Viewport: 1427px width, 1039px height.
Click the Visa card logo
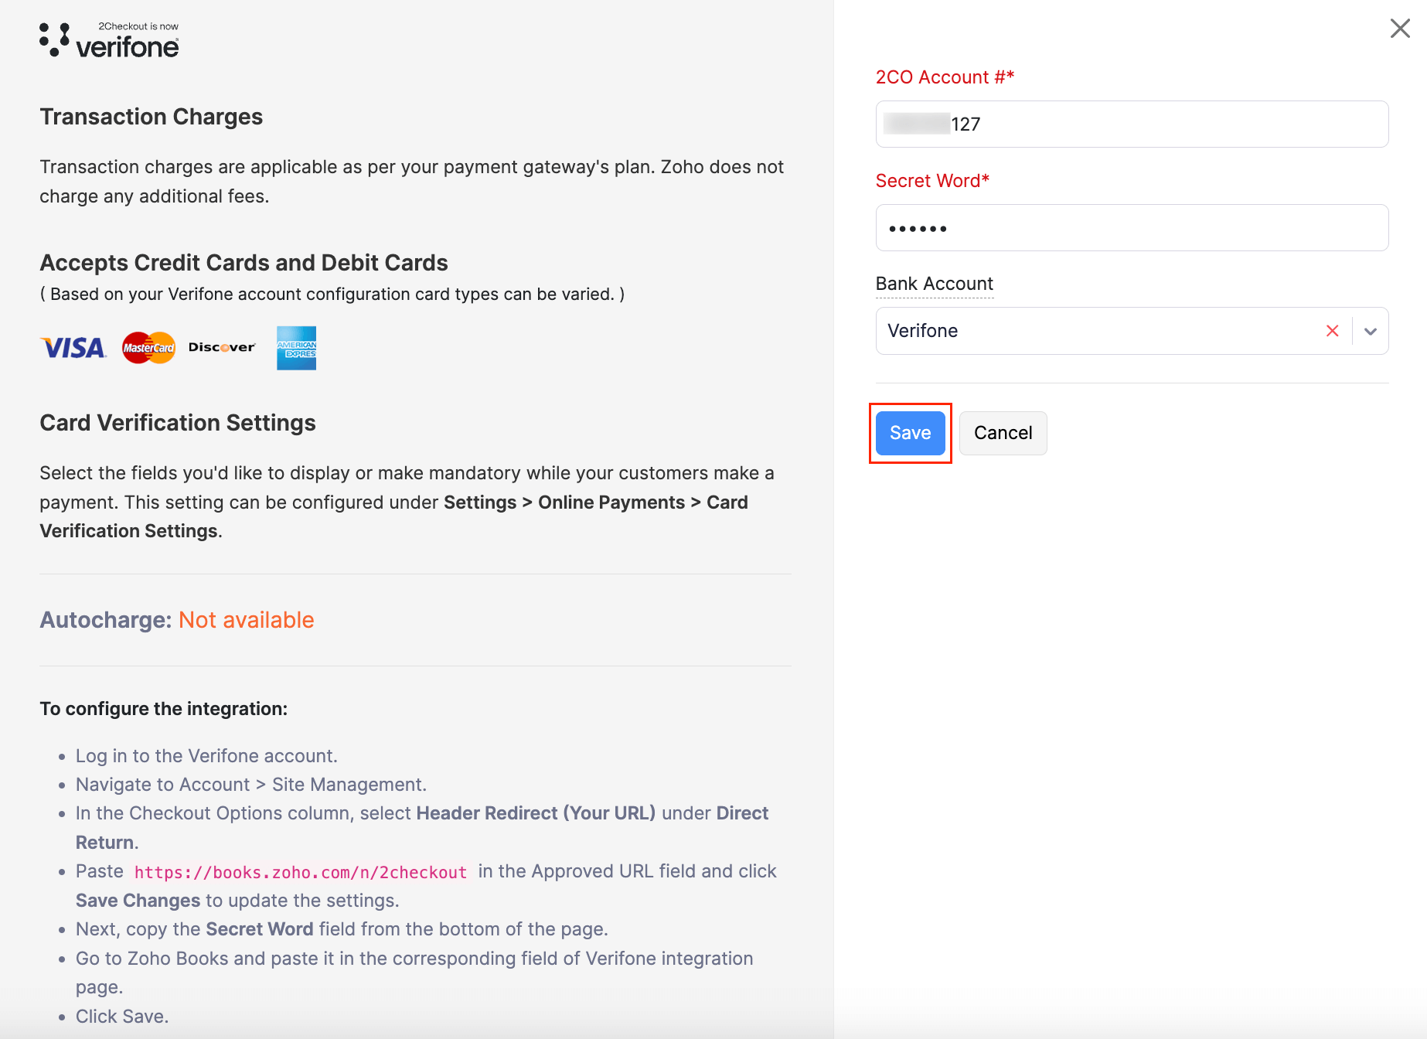coord(73,348)
